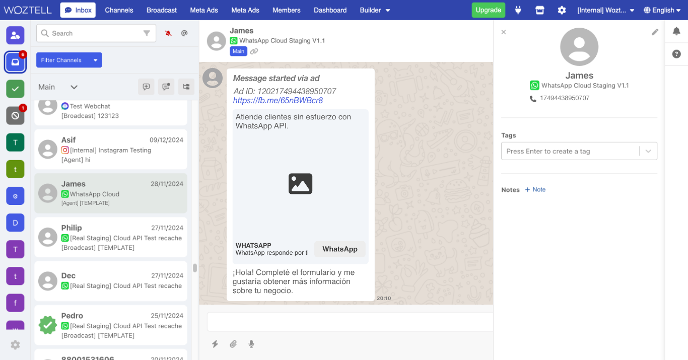Attach a file with the paperclip icon
Viewport: 688px width, 360px height.
233,344
